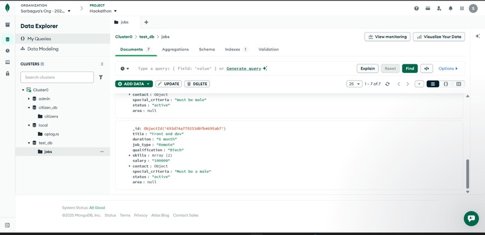Collapse the Cluster0 tree node
This screenshot has height=235, width=485.
[23, 90]
